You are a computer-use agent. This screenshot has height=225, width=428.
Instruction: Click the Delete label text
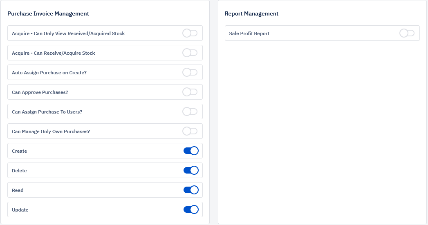(x=19, y=171)
